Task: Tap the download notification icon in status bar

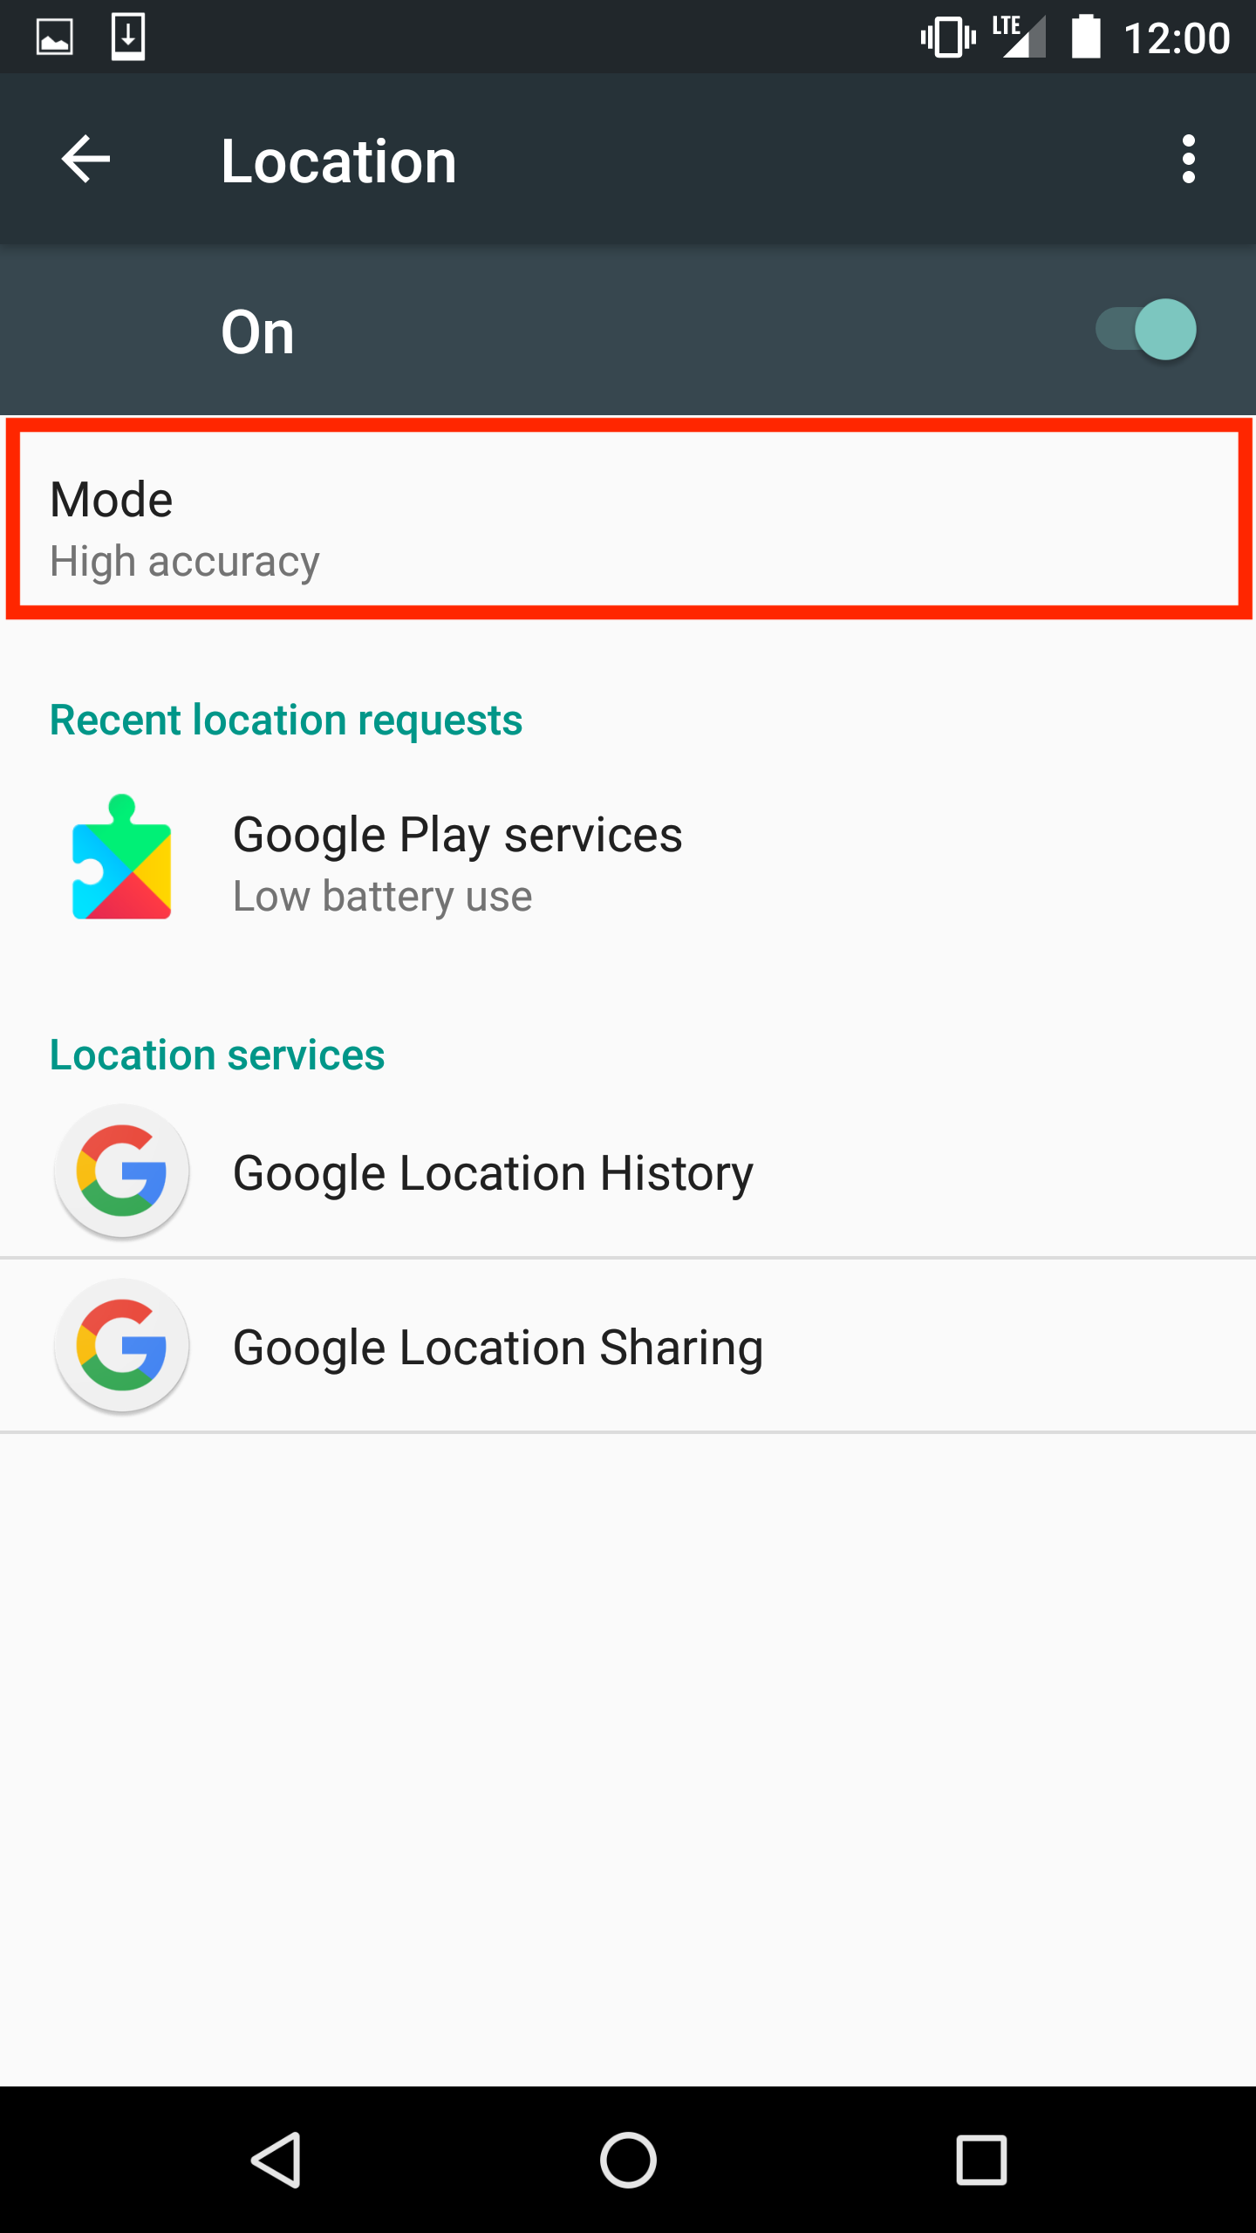Action: (x=128, y=37)
